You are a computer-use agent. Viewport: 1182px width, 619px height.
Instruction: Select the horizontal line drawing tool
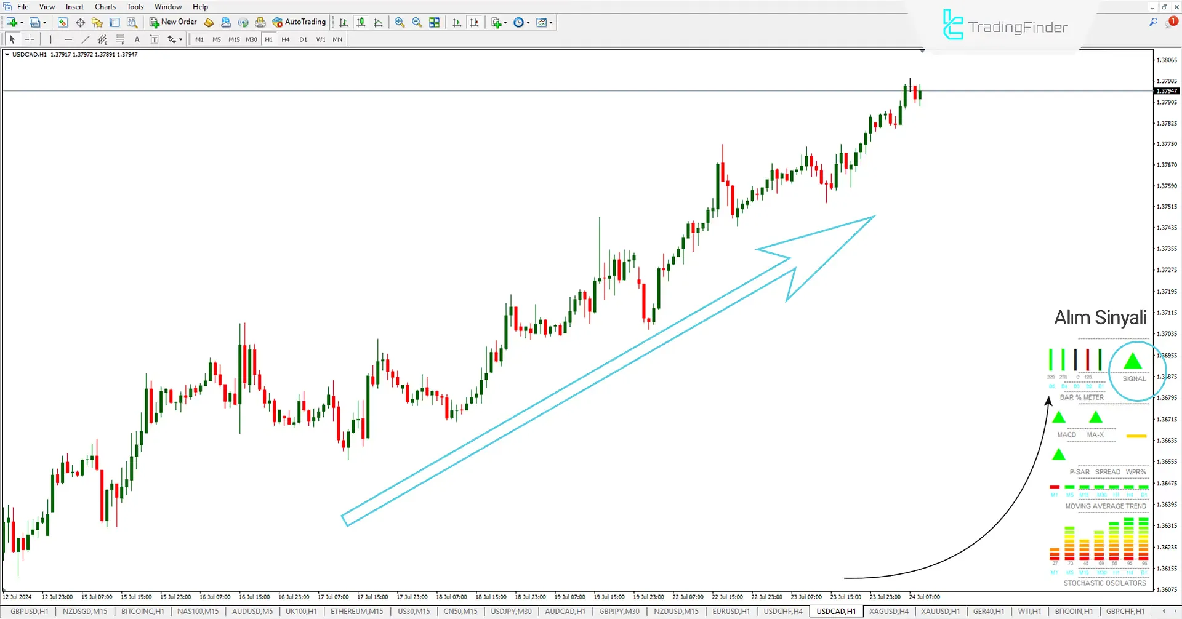point(68,39)
